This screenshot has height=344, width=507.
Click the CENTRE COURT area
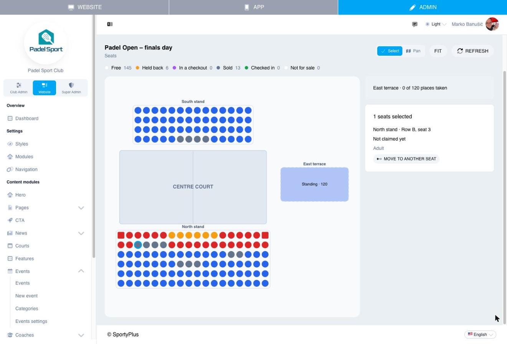[x=193, y=187]
